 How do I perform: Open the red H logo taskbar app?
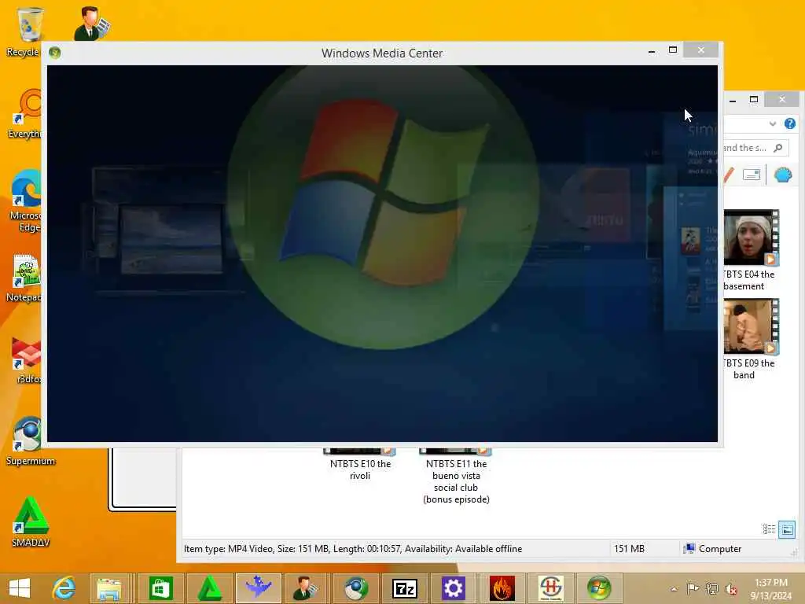(551, 588)
